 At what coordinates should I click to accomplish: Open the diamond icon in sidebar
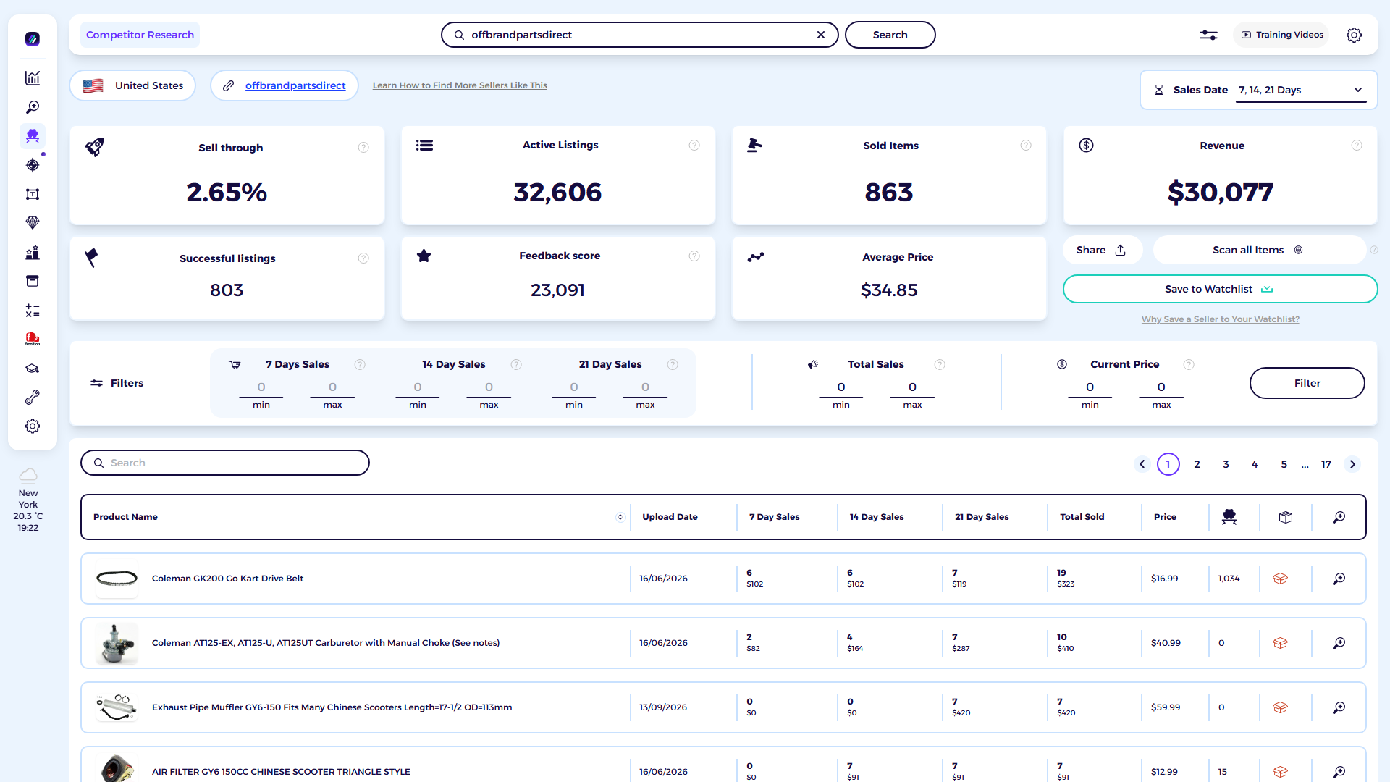tap(33, 223)
